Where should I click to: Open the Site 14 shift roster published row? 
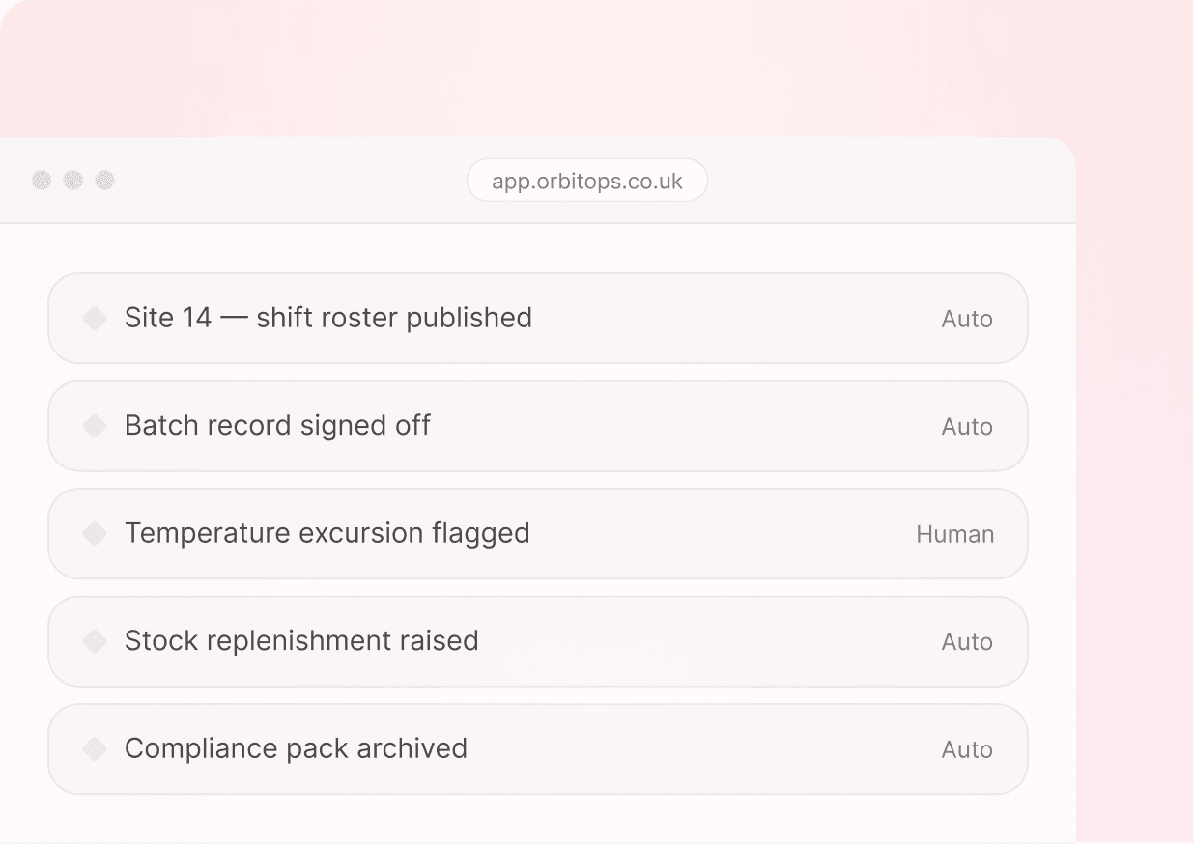(x=538, y=318)
